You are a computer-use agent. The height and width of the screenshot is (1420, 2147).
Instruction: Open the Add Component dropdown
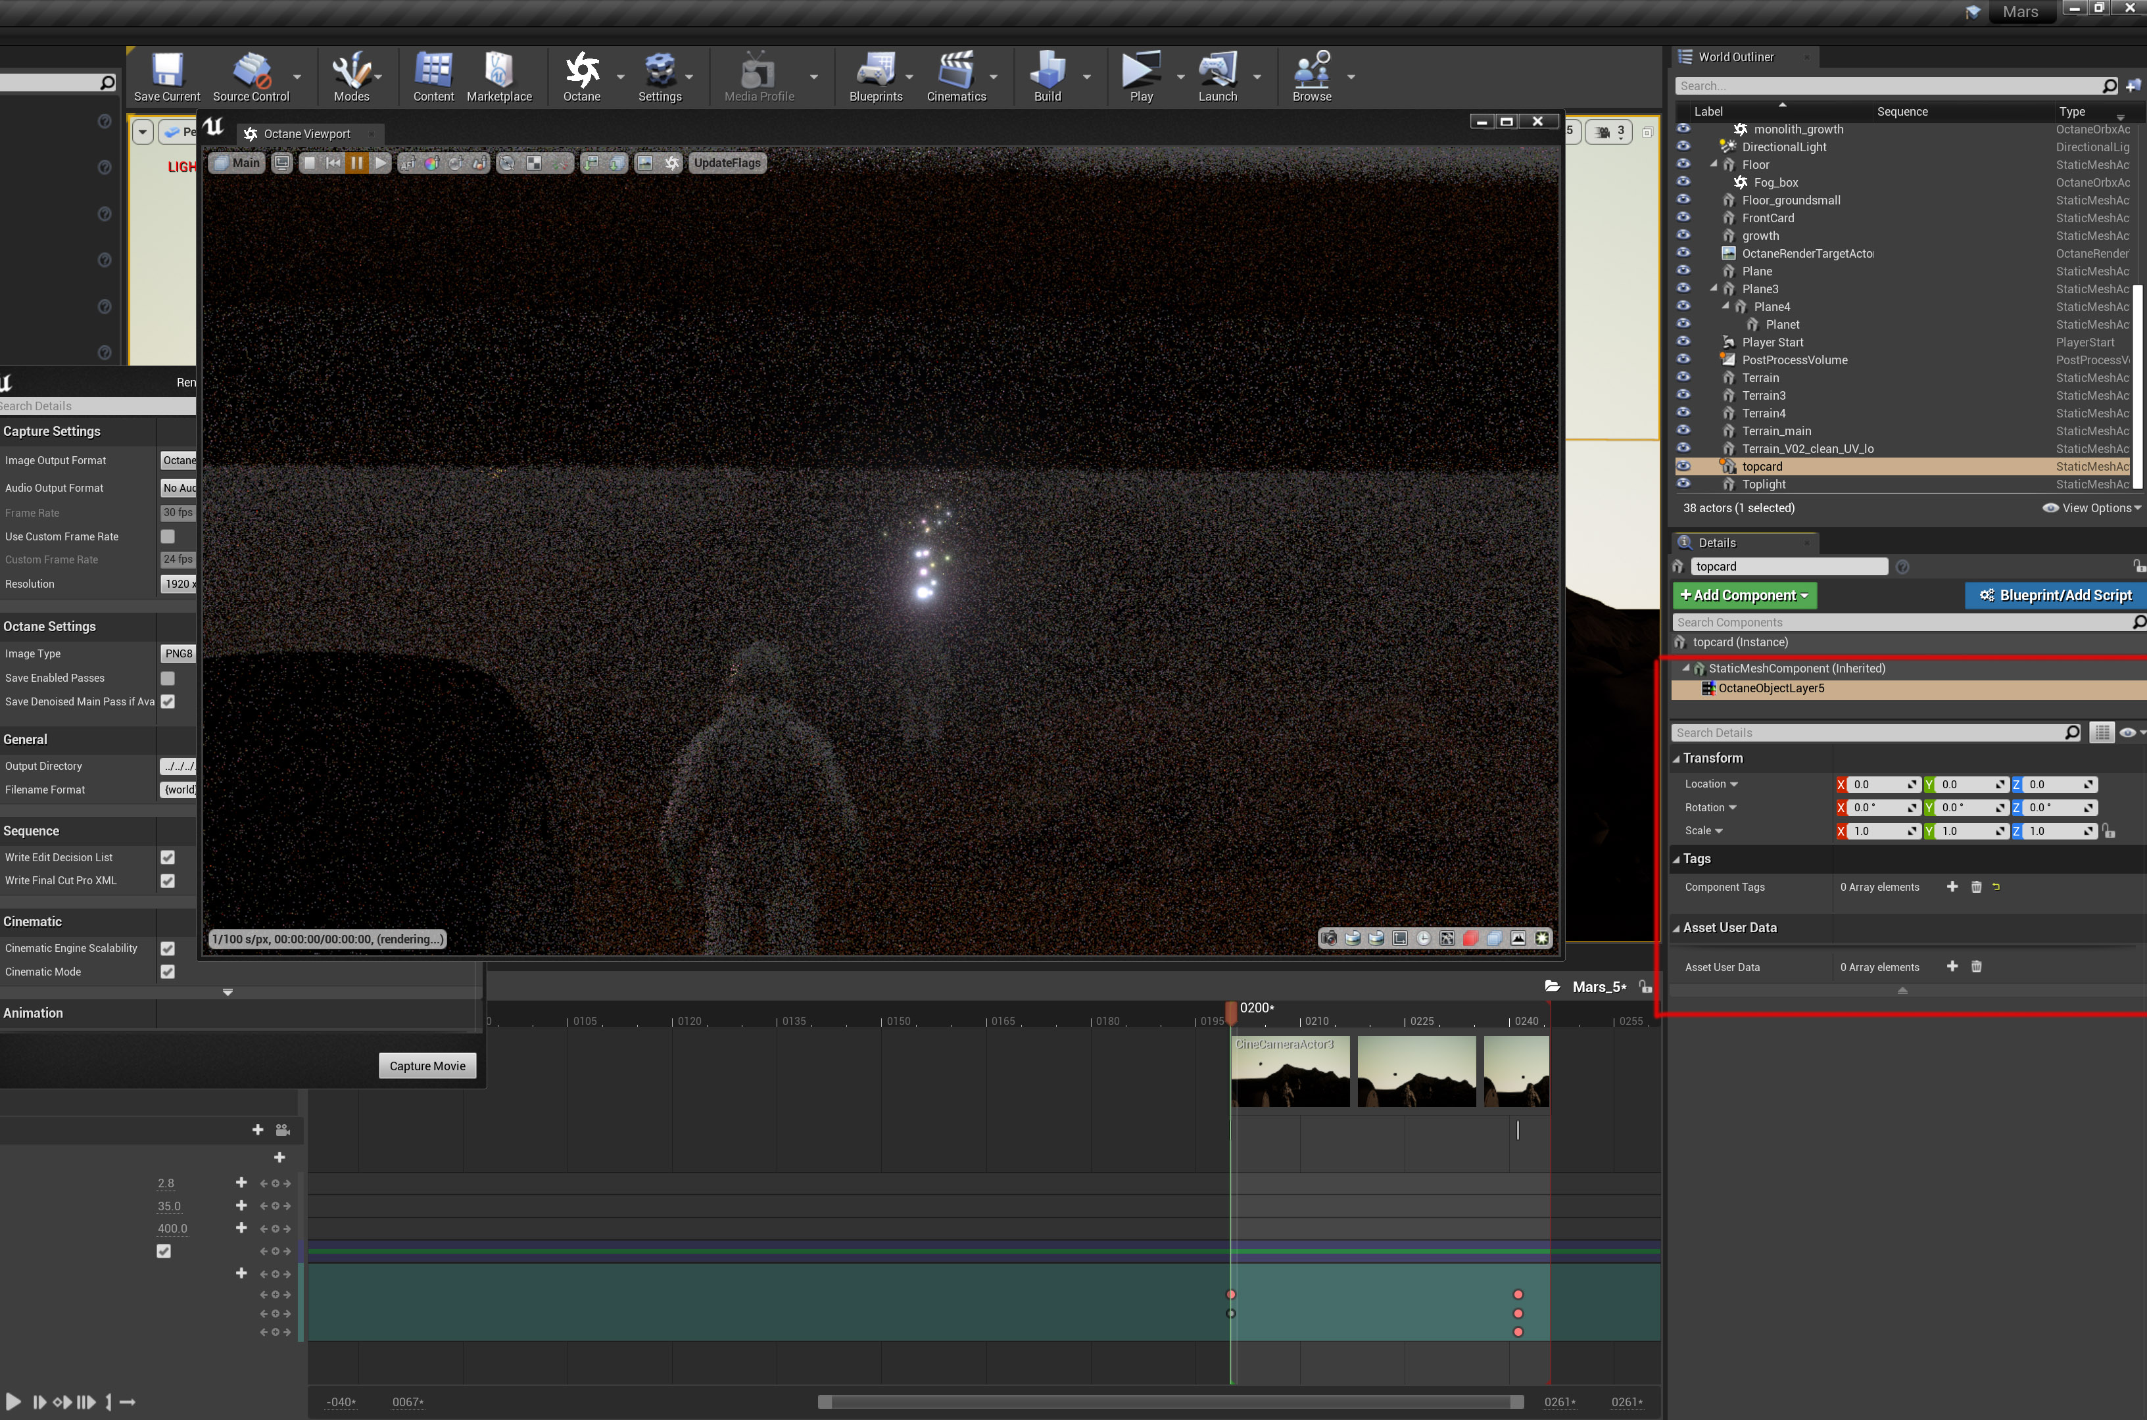(x=1744, y=595)
